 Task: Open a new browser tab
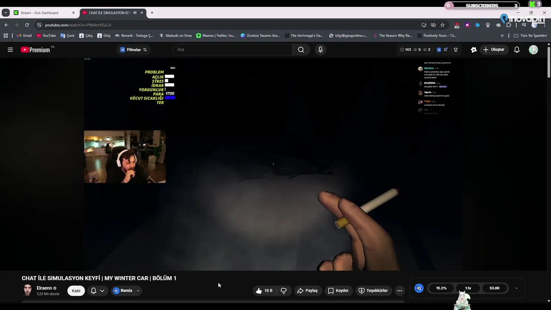tap(152, 13)
